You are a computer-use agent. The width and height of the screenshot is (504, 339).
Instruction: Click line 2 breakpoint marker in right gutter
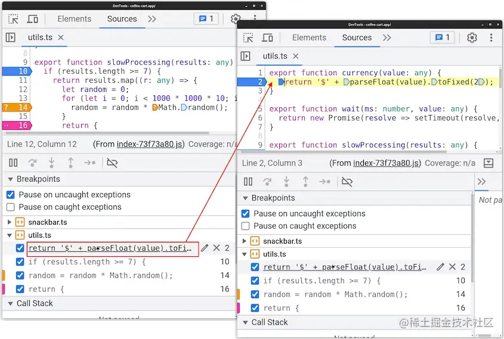(x=252, y=82)
